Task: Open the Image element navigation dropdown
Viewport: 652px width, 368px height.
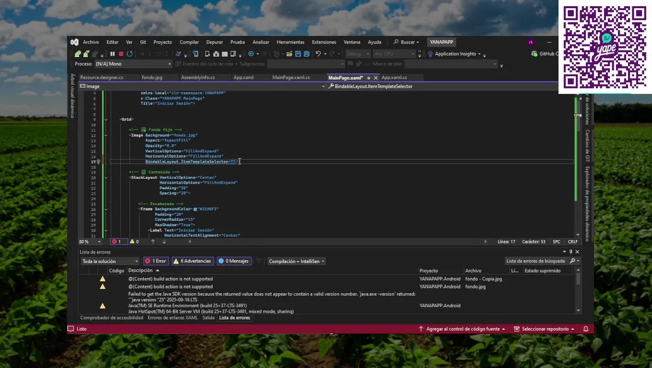Action: (x=203, y=86)
